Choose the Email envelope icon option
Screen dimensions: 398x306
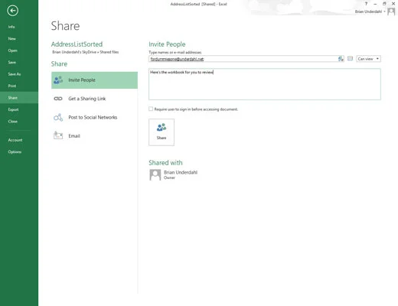(x=58, y=135)
